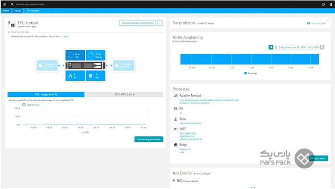Toggle the CPU legend entry under chart
Image resolution: width=335 pixels, height=189 pixels.
tap(85, 132)
